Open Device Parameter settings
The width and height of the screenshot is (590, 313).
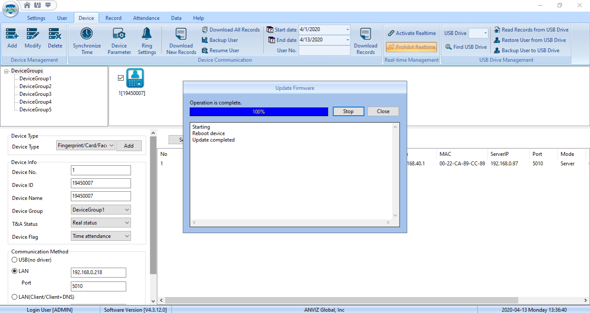point(119,34)
